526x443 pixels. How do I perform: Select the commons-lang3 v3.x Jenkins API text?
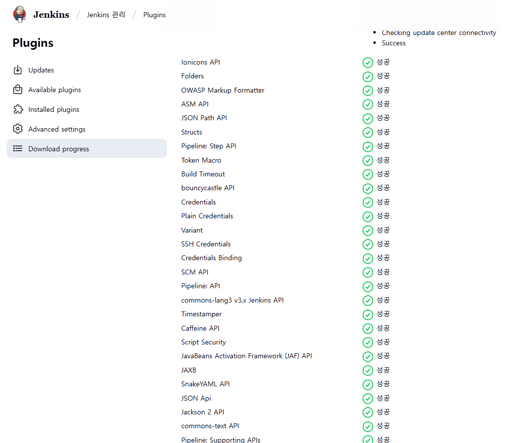click(232, 300)
